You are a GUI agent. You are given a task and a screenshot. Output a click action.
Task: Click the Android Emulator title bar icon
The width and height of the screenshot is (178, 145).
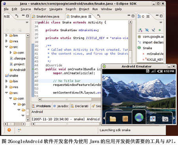104,66
